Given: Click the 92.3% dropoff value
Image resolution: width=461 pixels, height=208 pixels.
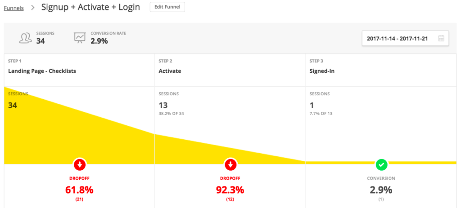Looking at the screenshot, I should pyautogui.click(x=230, y=190).
